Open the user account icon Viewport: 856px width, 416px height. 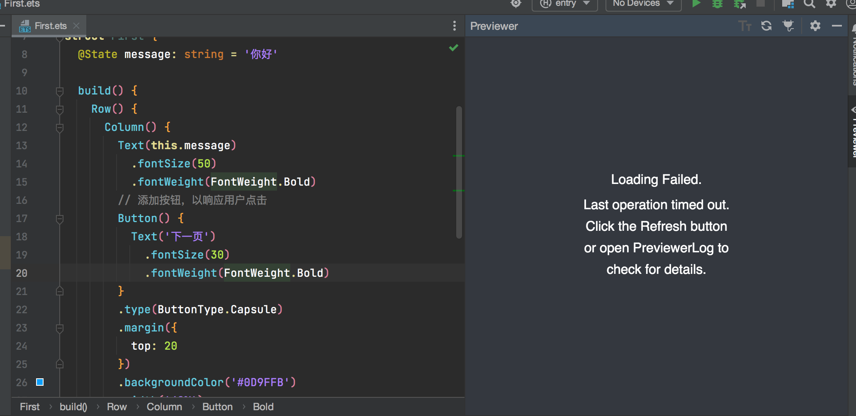pyautogui.click(x=851, y=4)
